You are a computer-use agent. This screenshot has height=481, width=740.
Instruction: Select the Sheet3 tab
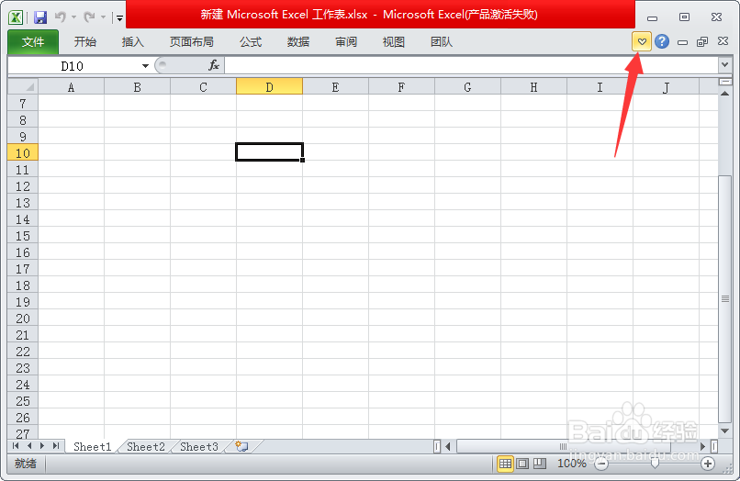(199, 446)
